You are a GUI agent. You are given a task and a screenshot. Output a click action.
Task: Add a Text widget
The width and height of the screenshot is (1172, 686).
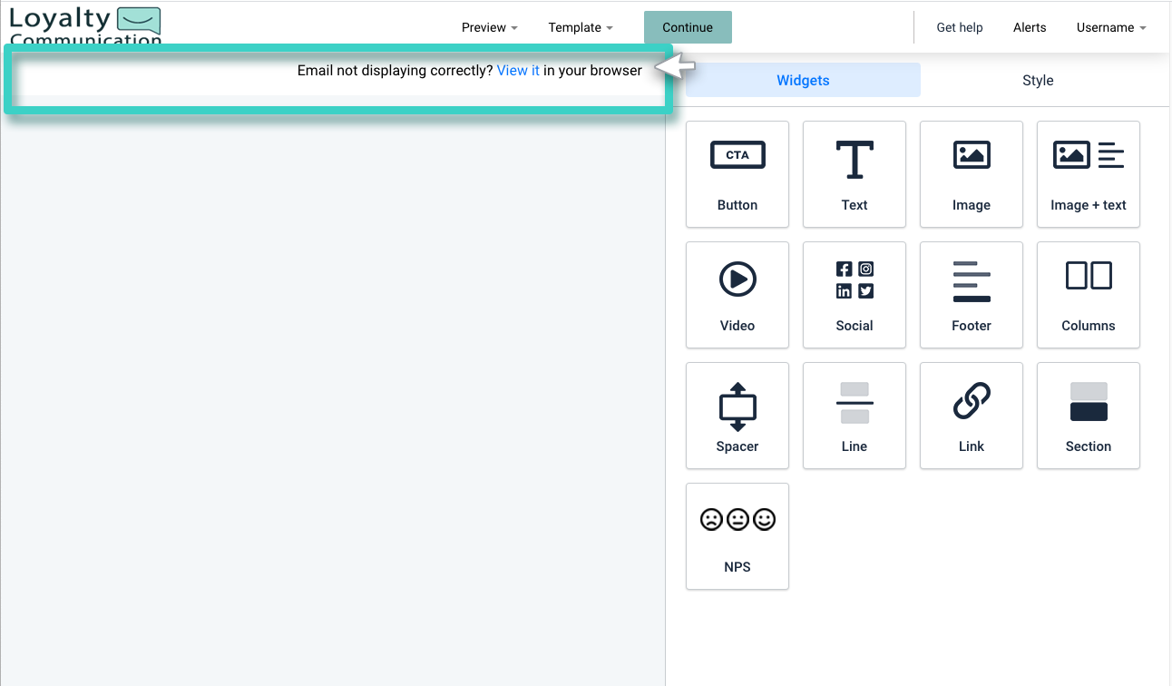tap(854, 174)
